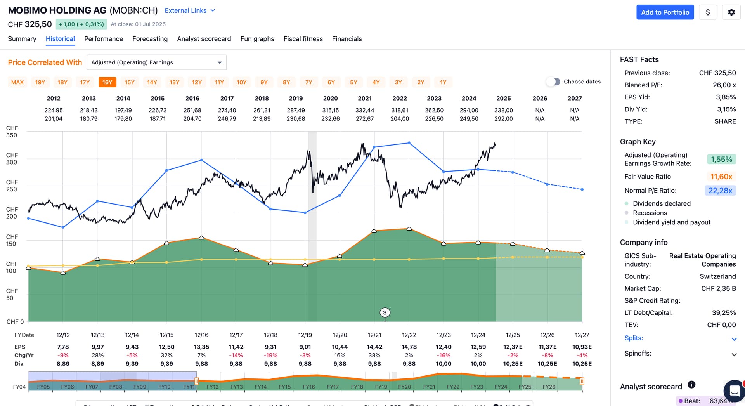Click the S split marker on chart

coord(385,312)
